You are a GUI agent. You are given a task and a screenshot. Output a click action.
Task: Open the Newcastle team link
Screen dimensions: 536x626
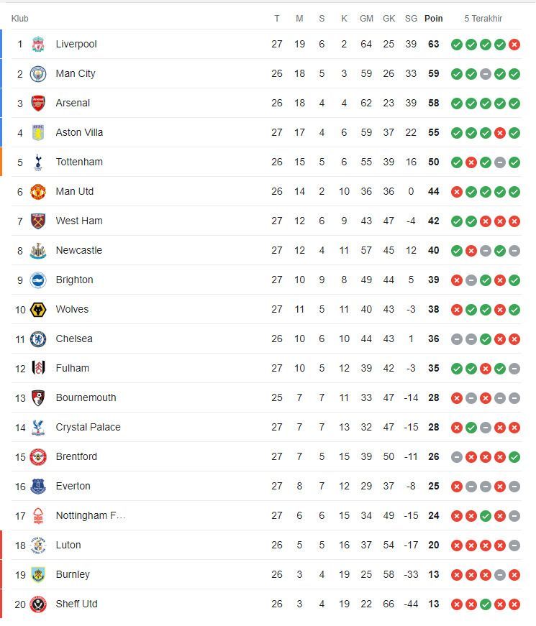point(78,250)
